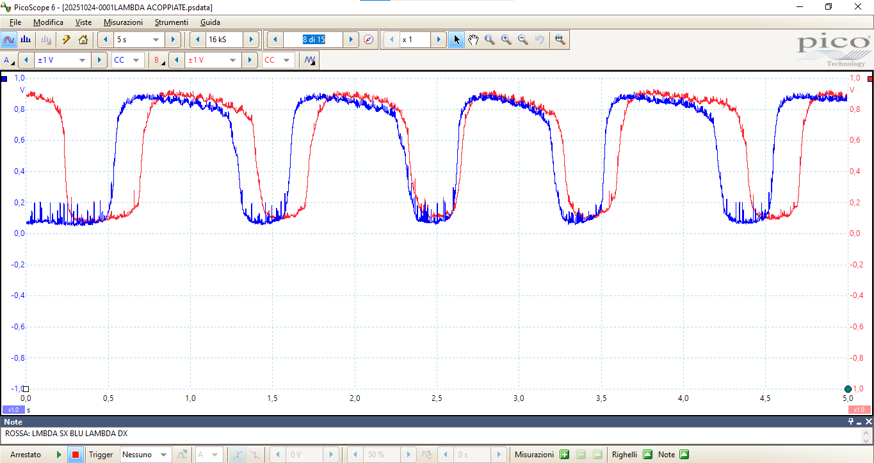Open the 5 s timebase dropdown
874x463 pixels.
155,40
